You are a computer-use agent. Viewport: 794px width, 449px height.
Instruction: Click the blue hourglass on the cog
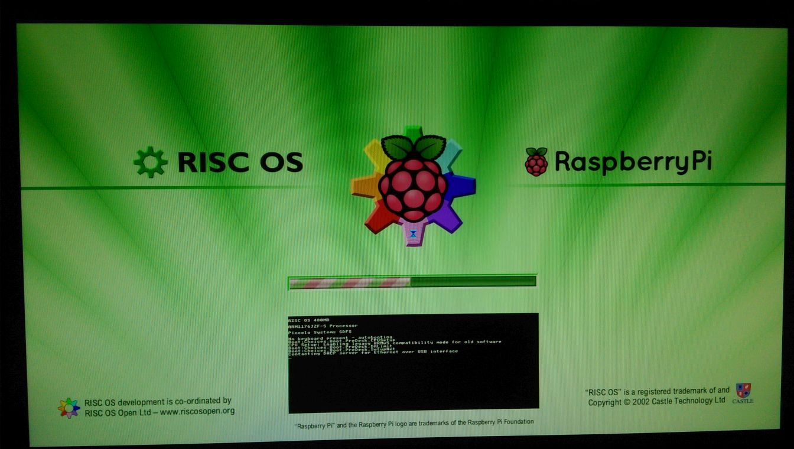[x=414, y=234]
